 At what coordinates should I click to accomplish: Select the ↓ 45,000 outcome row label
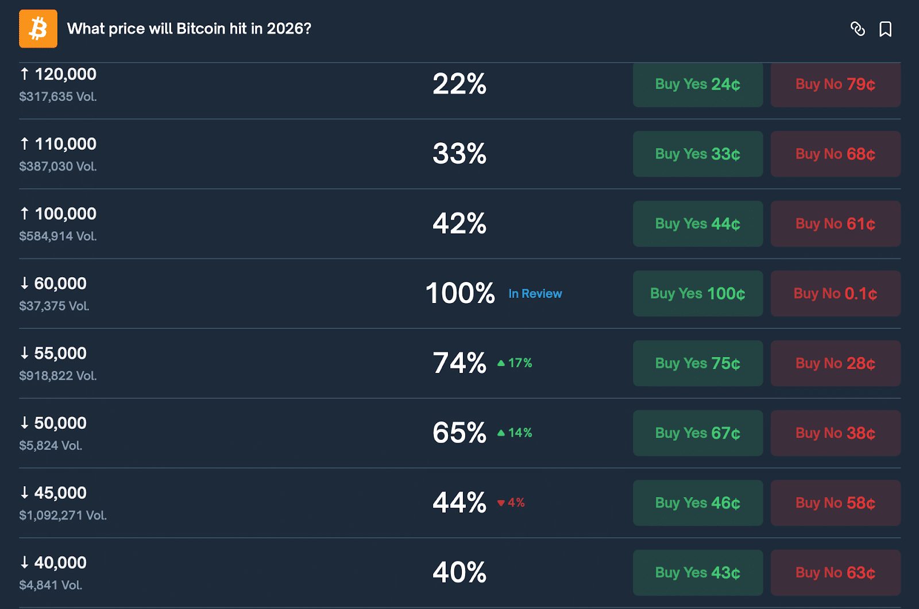point(53,493)
